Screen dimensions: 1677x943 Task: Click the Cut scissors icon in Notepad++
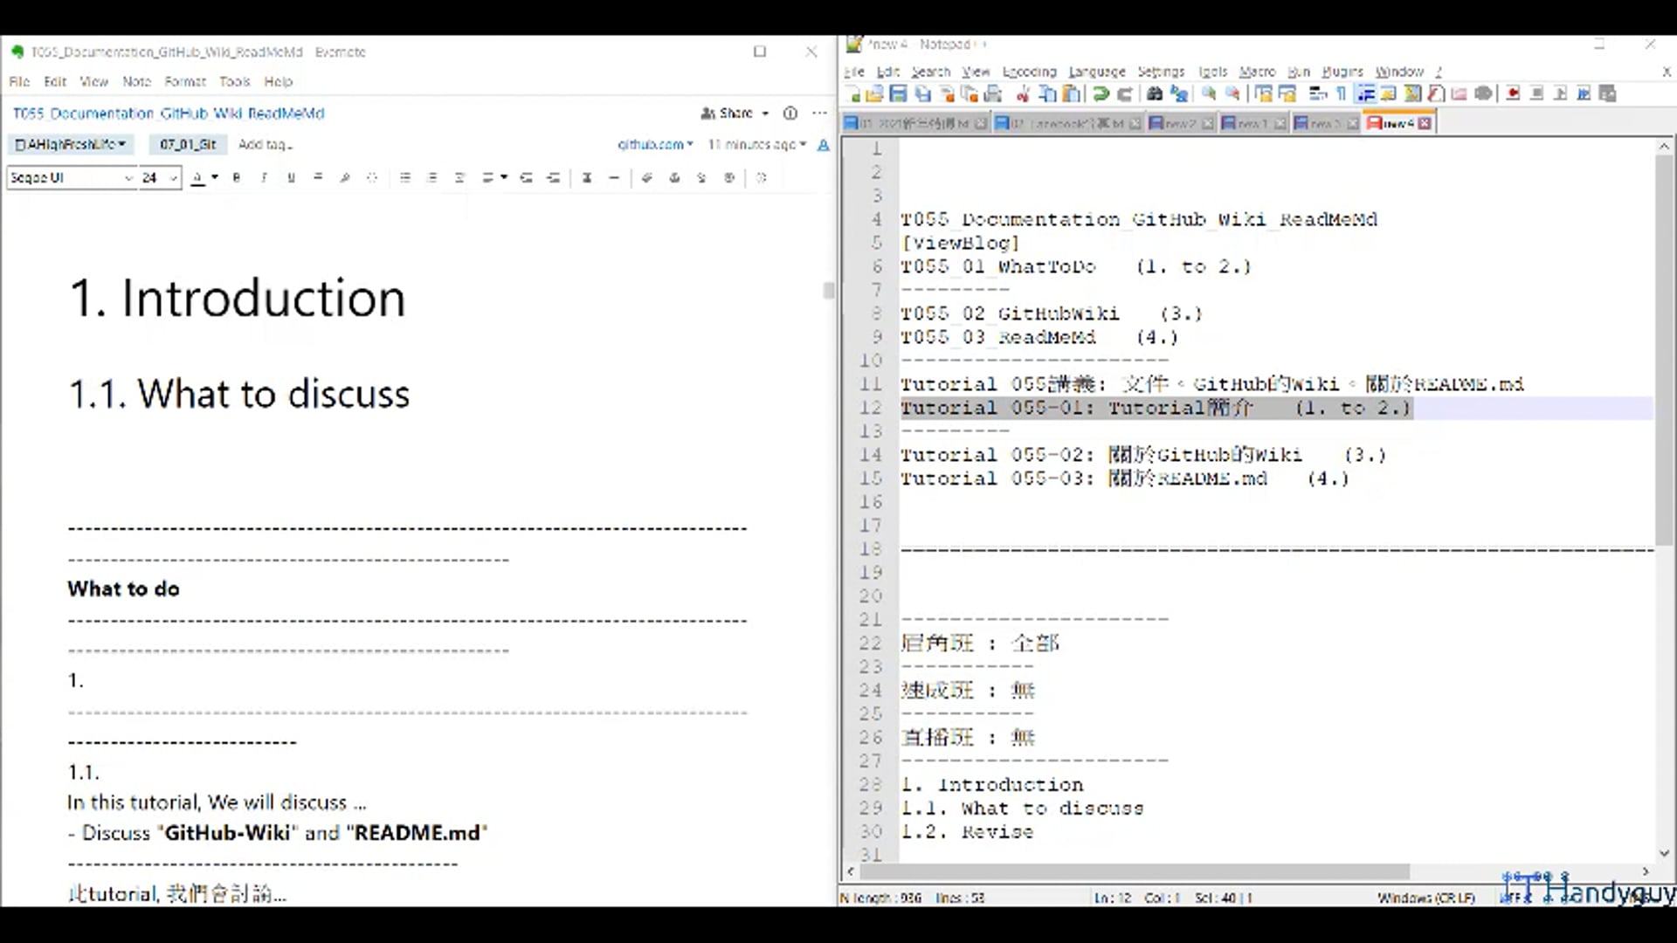point(1023,93)
